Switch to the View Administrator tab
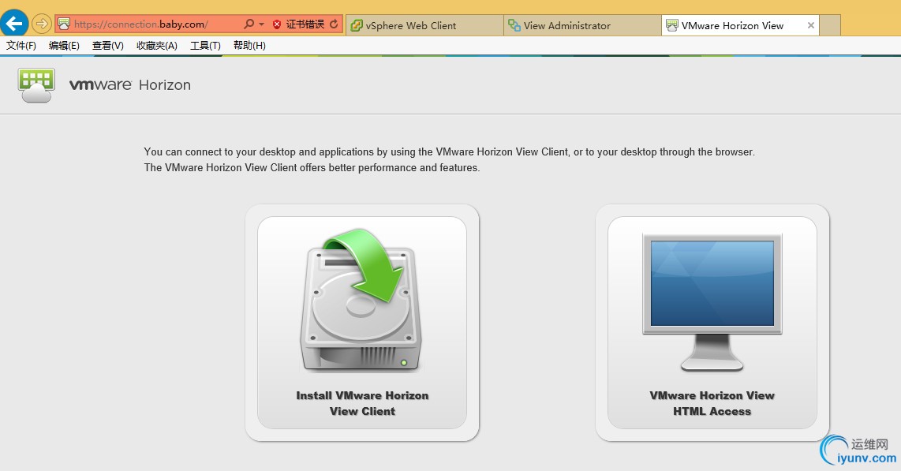The width and height of the screenshot is (901, 471). coord(583,25)
